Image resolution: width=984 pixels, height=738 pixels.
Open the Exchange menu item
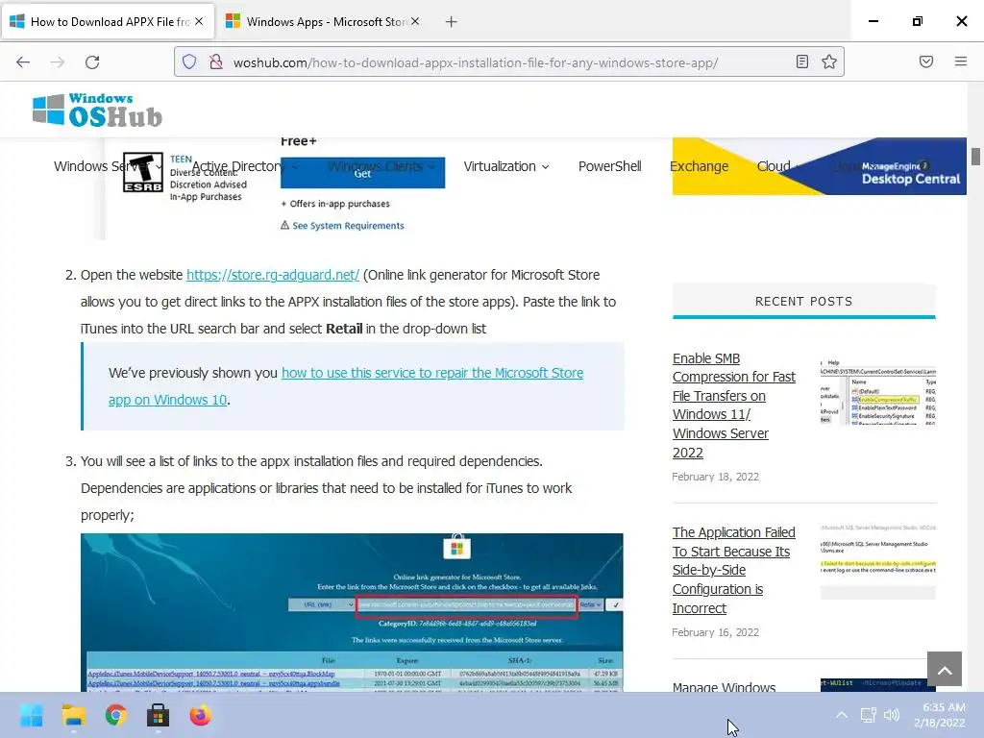(x=699, y=166)
